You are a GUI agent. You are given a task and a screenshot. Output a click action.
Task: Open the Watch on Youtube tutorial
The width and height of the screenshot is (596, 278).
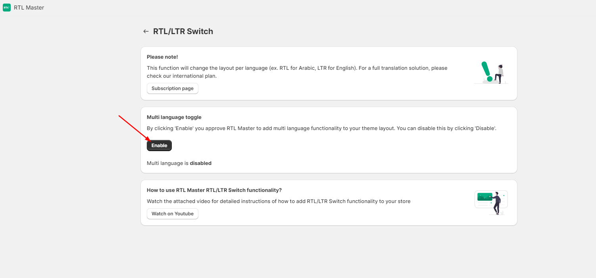pyautogui.click(x=173, y=214)
